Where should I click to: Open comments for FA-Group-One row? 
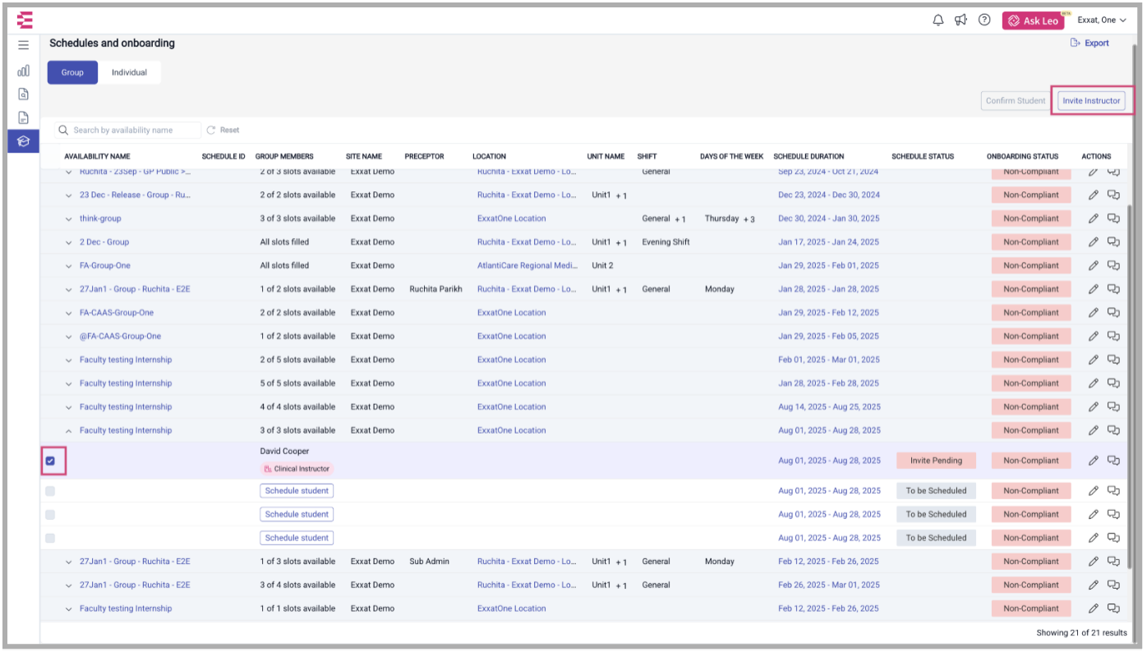(x=1113, y=265)
